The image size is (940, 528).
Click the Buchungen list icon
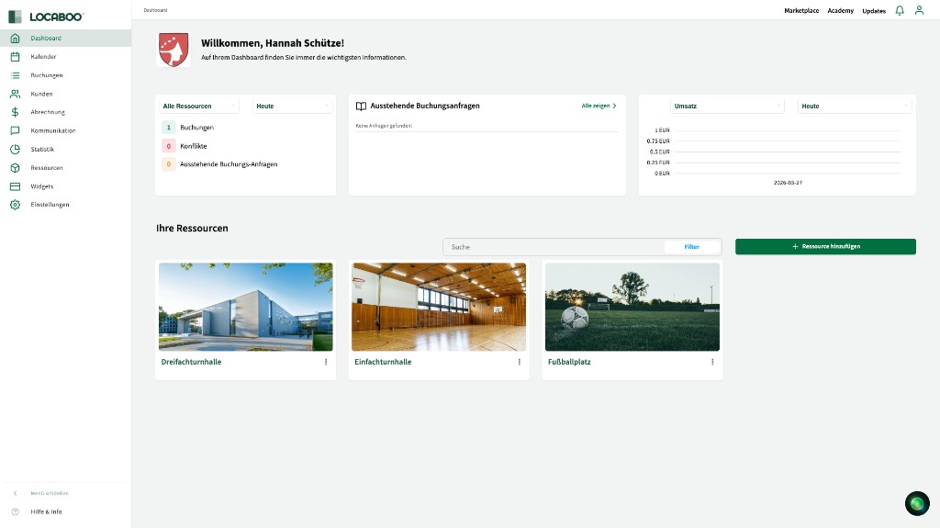pyautogui.click(x=15, y=75)
